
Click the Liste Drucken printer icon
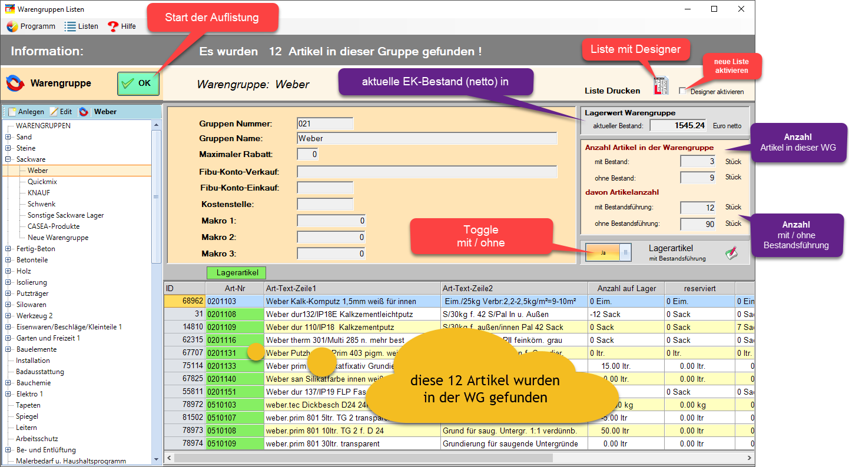pos(661,86)
